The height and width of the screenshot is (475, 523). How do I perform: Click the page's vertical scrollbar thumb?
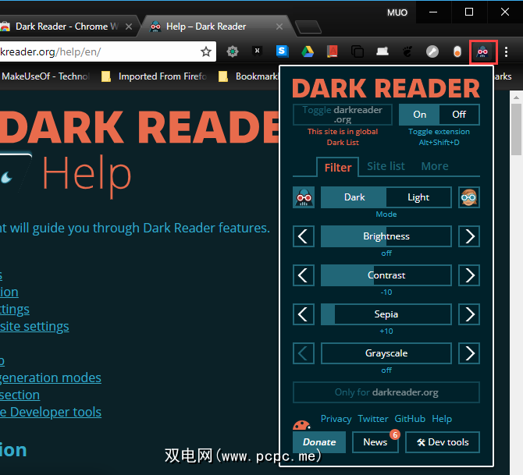pos(516,129)
